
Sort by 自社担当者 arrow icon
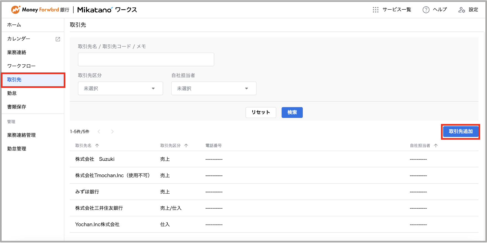(436, 145)
